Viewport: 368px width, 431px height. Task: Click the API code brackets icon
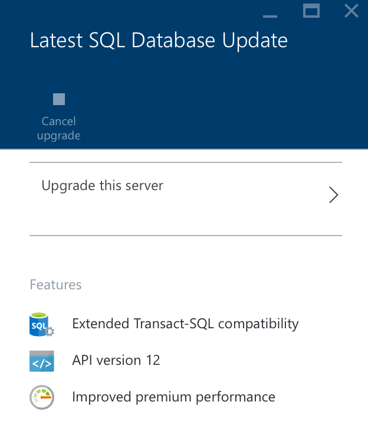[42, 361]
